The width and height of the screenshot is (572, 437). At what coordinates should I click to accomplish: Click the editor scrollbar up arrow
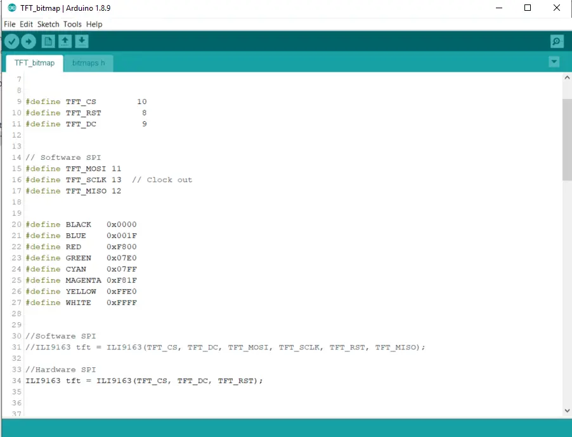(x=567, y=77)
